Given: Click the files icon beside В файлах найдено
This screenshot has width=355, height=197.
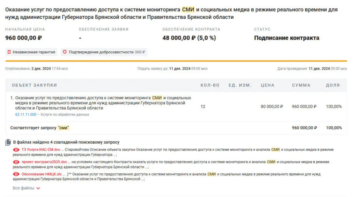Looking at the screenshot, I should point(8,142).
